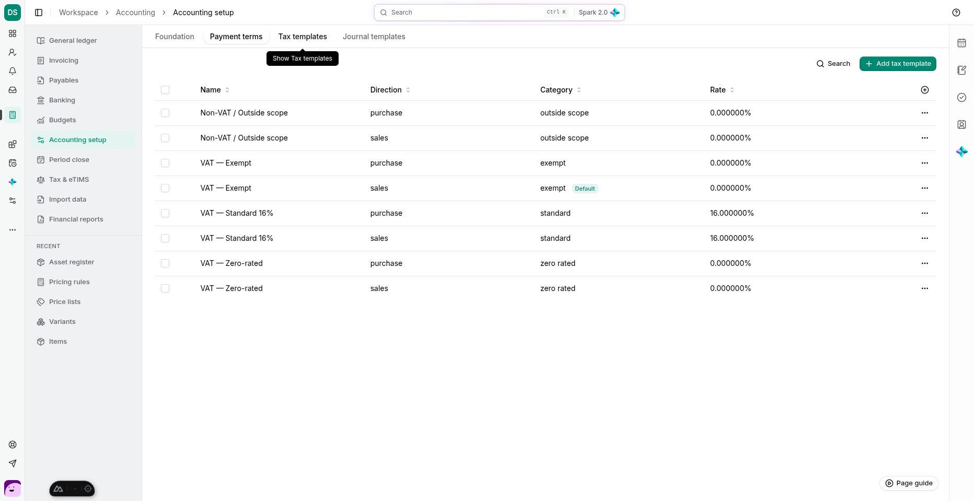
Task: Check the VAT — Standard 16% sales row
Action: tap(165, 238)
